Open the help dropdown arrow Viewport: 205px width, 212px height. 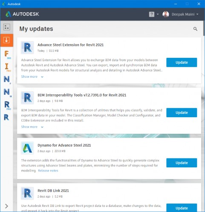point(158,14)
